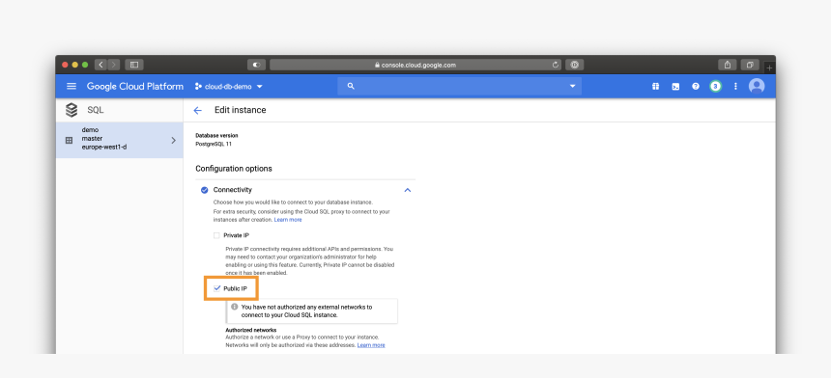Collapse the Connectivity section chevron
The height and width of the screenshot is (378, 831).
408,190
